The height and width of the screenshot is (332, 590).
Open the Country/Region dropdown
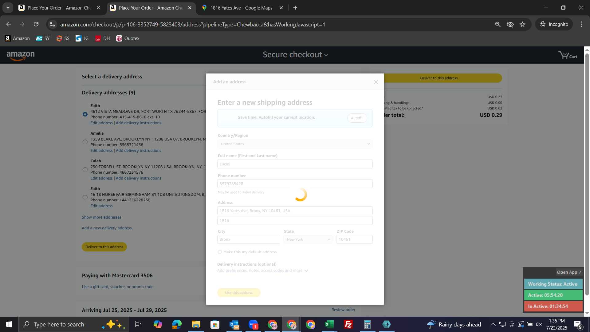click(295, 144)
